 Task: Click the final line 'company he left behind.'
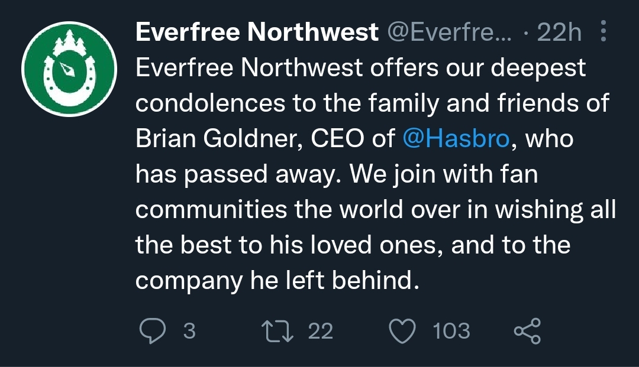[277, 281]
